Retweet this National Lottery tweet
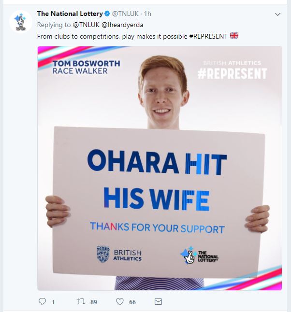Viewport: 291px width, 312px height. click(81, 301)
